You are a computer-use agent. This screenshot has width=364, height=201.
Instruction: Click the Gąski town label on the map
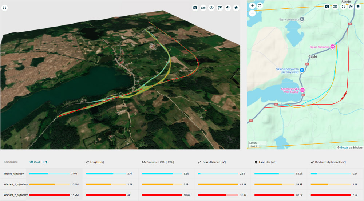pos(312,56)
